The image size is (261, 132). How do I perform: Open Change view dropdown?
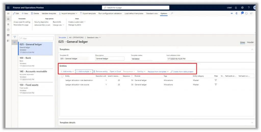point(58,25)
